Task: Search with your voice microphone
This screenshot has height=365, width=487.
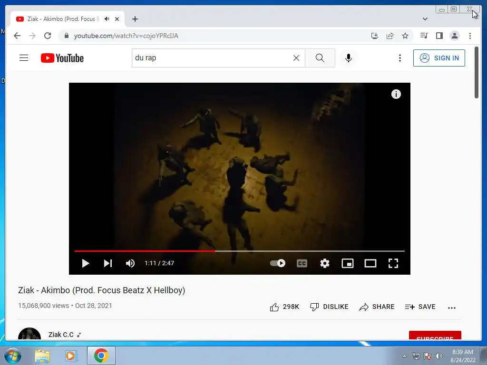Action: tap(349, 58)
